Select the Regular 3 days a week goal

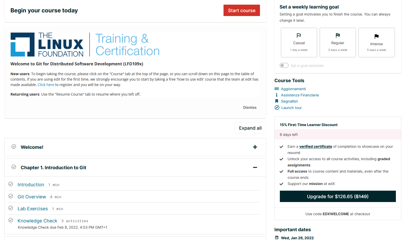point(338,43)
